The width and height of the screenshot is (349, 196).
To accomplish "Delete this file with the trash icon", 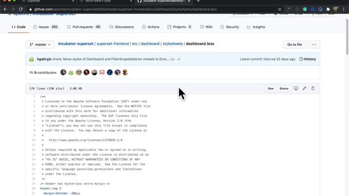I will (x=312, y=88).
